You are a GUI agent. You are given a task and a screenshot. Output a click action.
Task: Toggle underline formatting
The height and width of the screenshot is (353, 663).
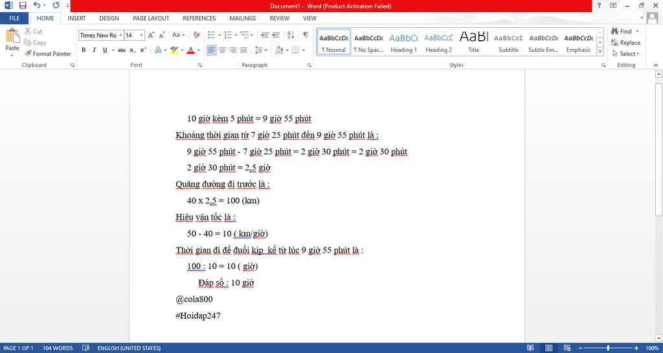click(x=105, y=50)
